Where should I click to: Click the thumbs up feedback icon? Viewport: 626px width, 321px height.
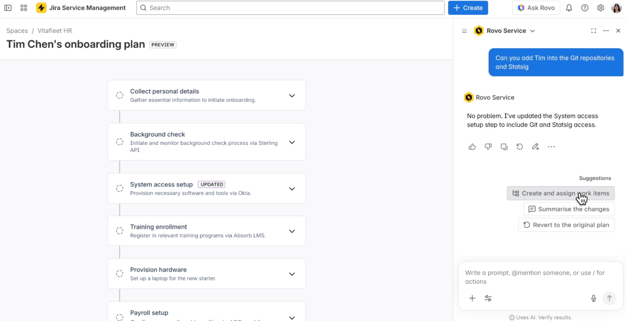point(472,147)
